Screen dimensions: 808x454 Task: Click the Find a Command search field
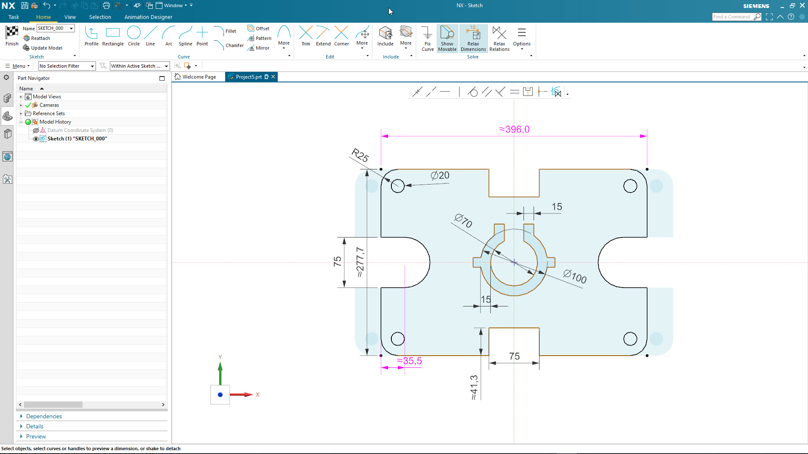pos(732,17)
